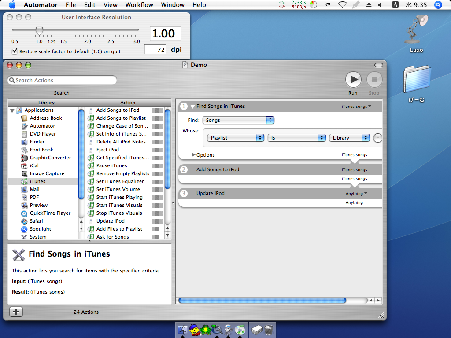Screen dimensions: 451x338
Task: Click the Add Songs to Playlist action icon
Action: coord(91,118)
